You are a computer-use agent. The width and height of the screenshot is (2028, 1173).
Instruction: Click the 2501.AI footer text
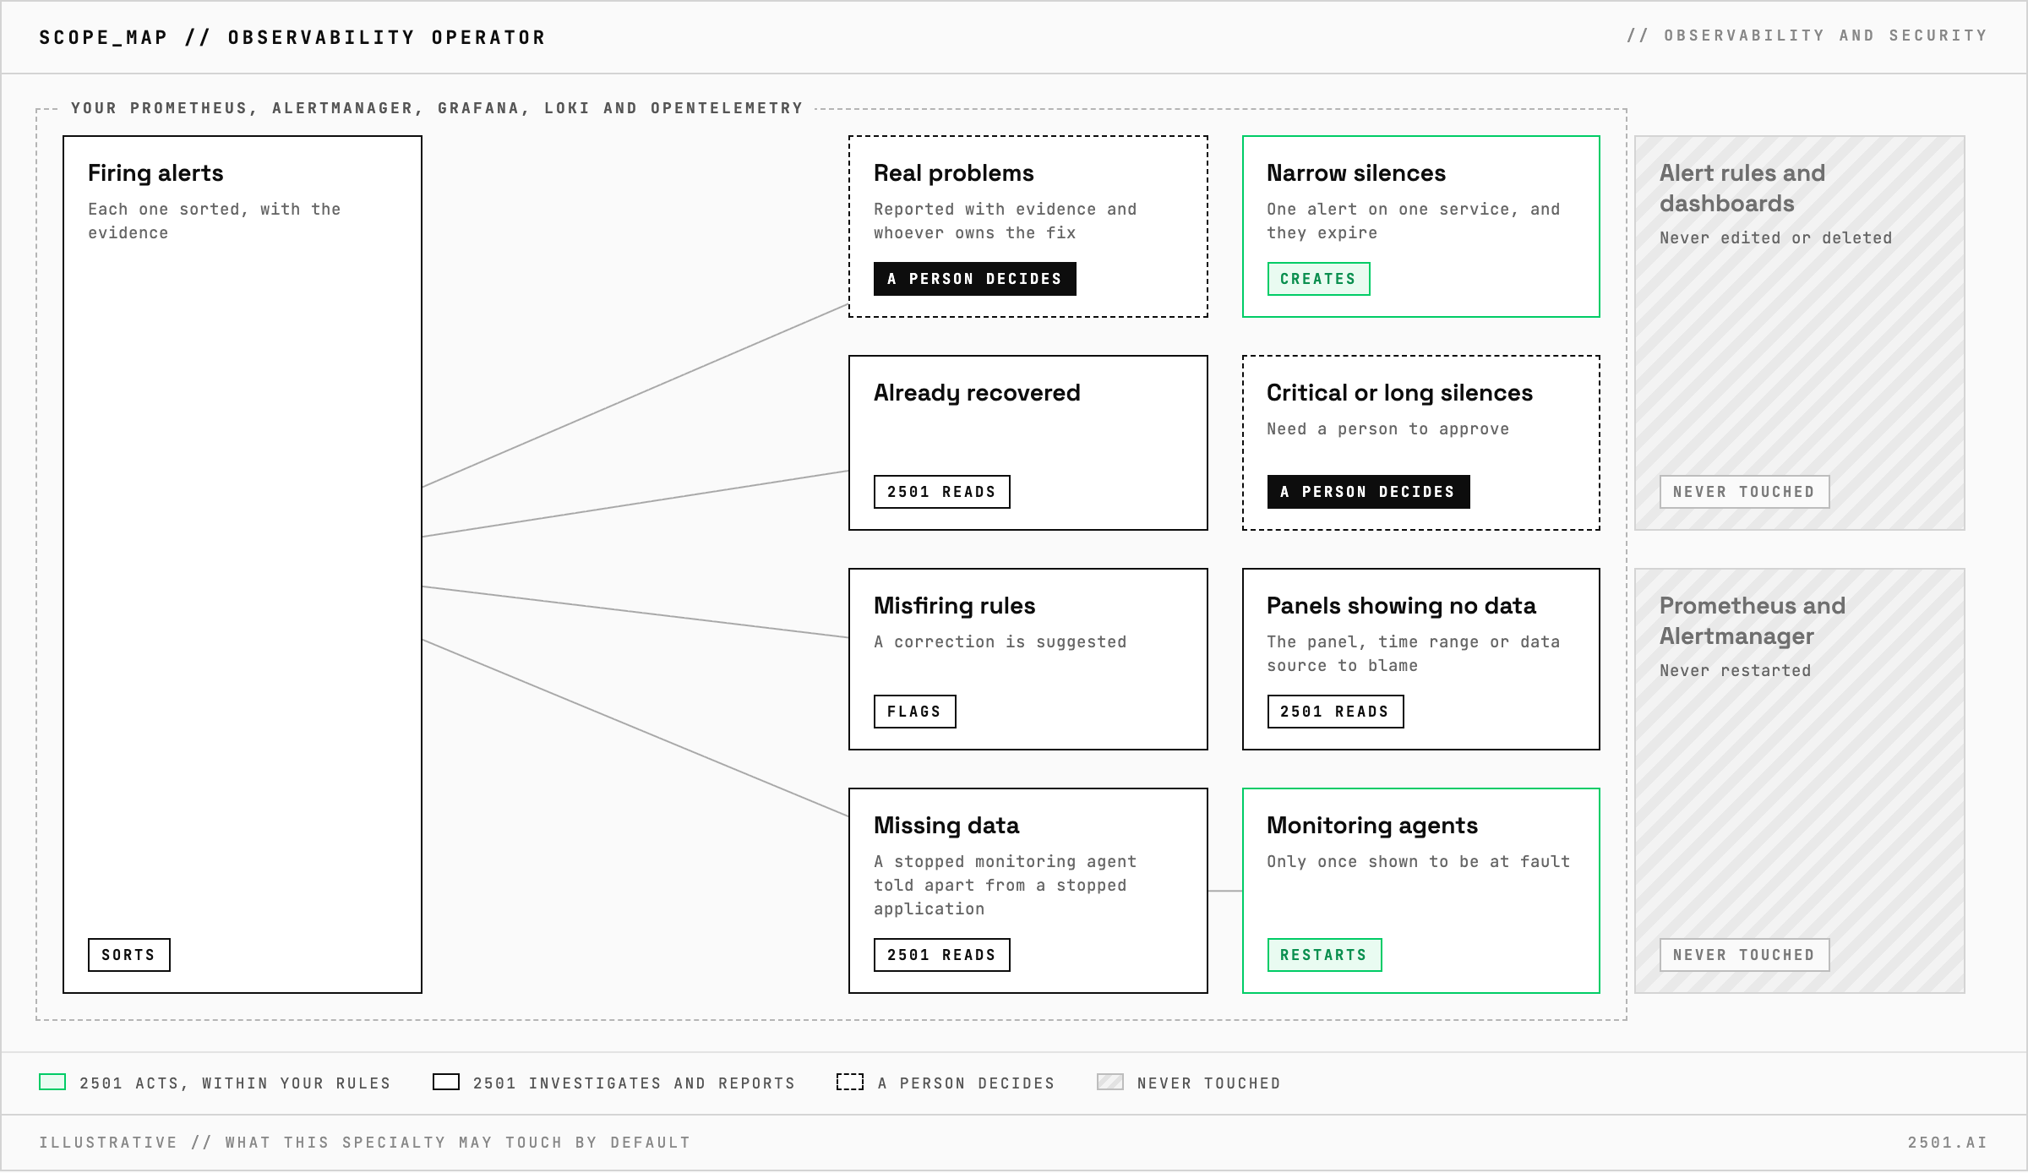pyautogui.click(x=1948, y=1143)
